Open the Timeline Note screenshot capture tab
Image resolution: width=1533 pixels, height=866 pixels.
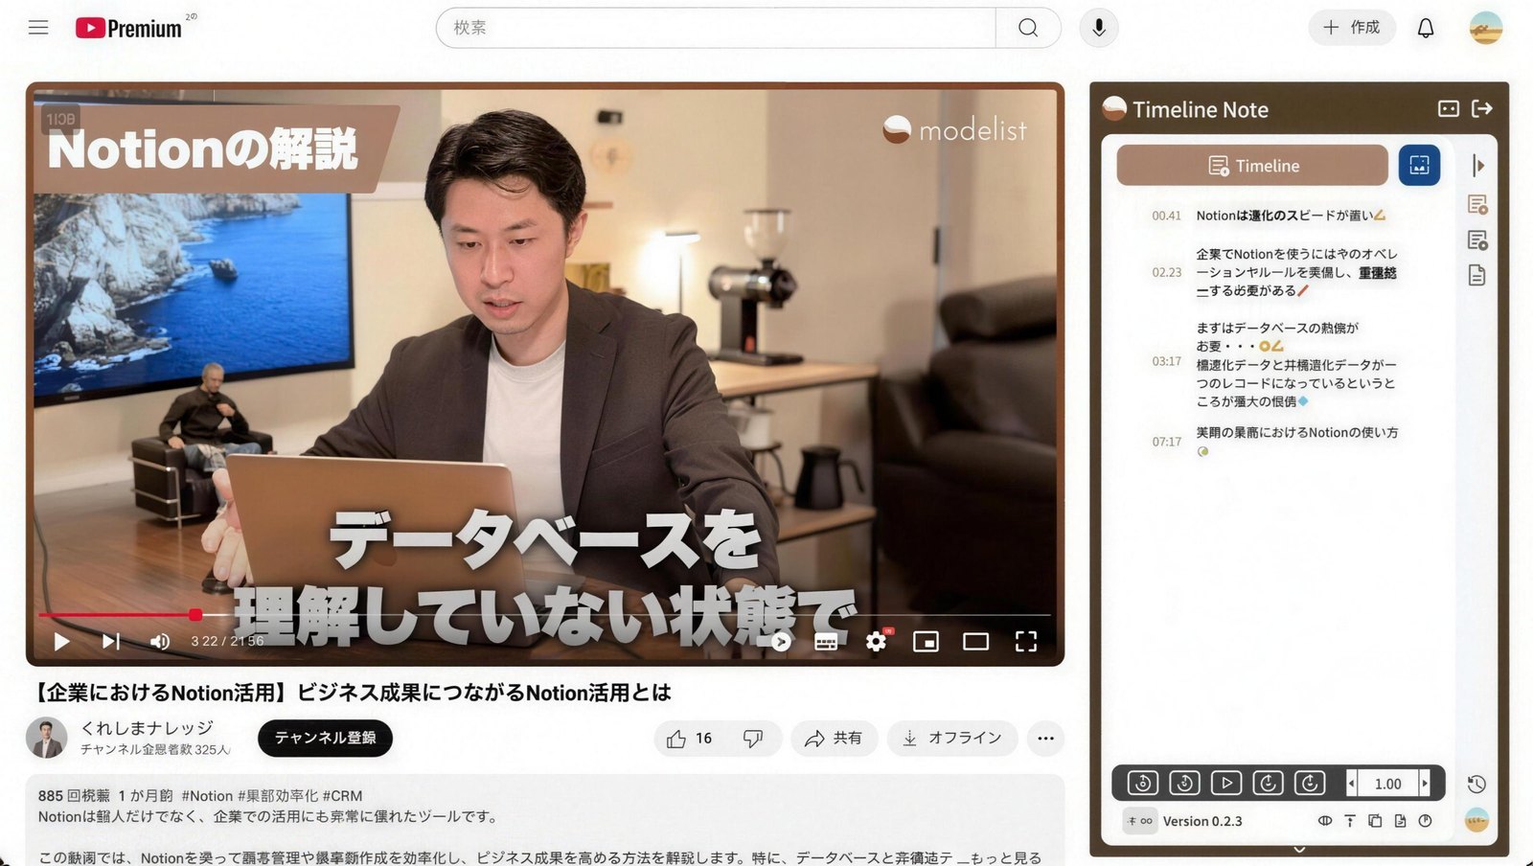[1419, 166]
